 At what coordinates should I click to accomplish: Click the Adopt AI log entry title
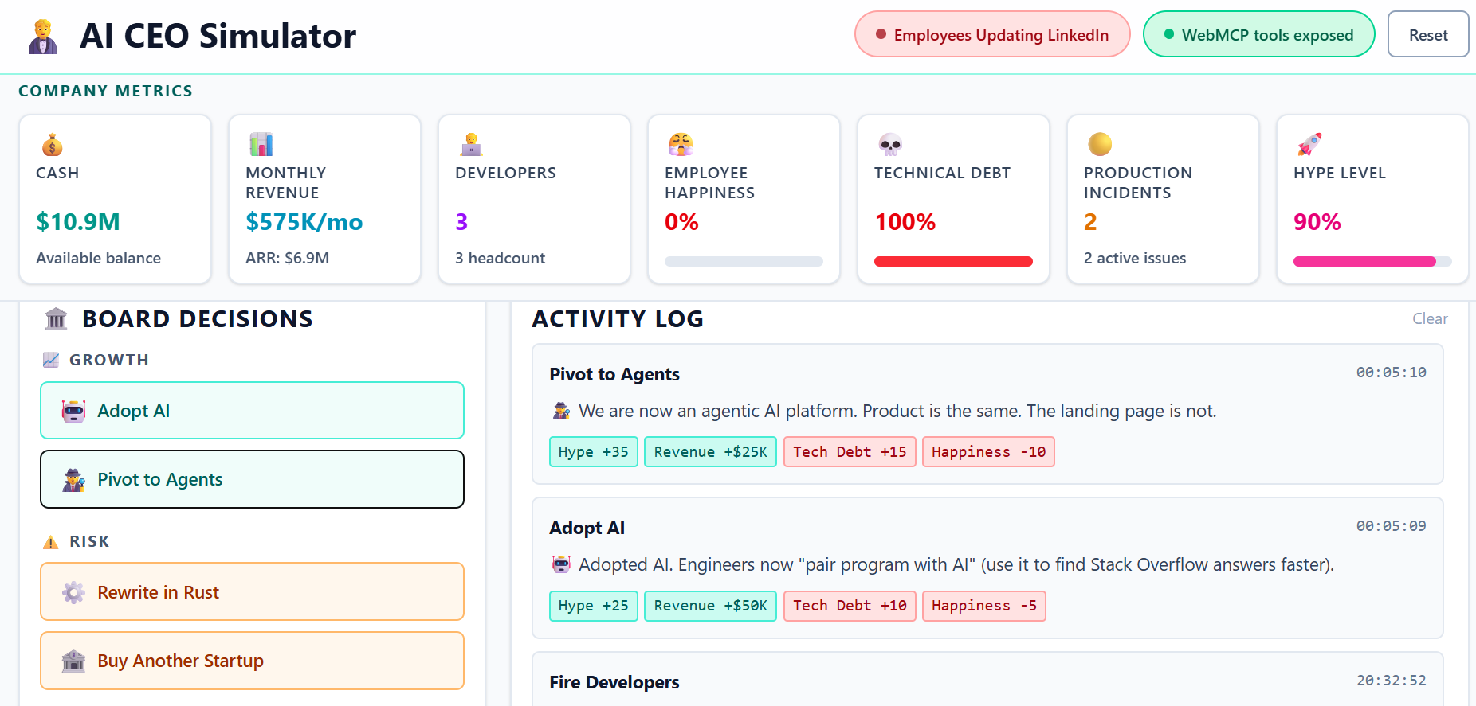click(x=587, y=528)
